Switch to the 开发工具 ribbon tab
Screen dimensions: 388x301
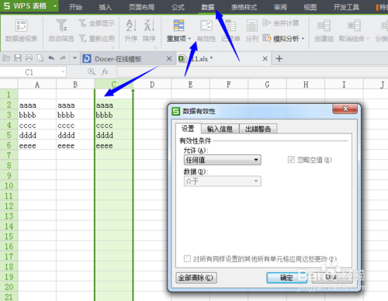[346, 7]
